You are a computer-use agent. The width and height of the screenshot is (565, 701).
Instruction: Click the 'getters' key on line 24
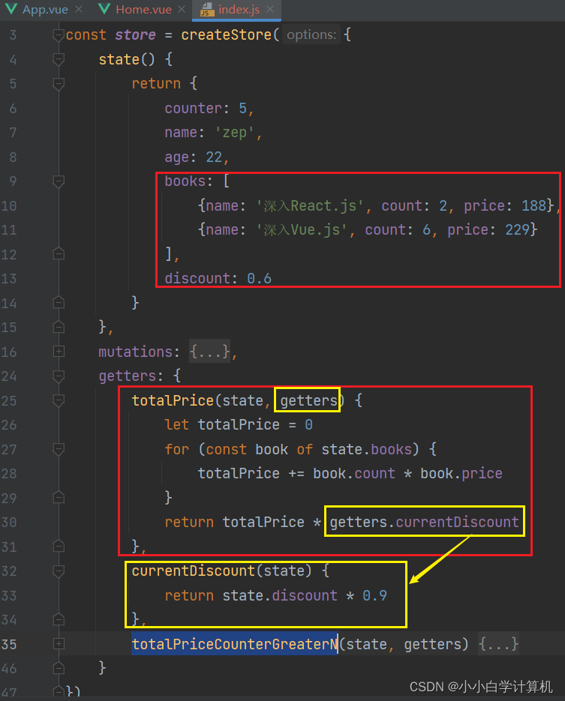pyautogui.click(x=127, y=376)
